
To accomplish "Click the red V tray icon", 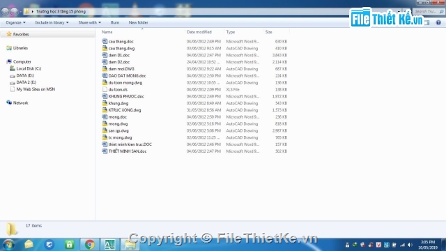I will [378, 245].
